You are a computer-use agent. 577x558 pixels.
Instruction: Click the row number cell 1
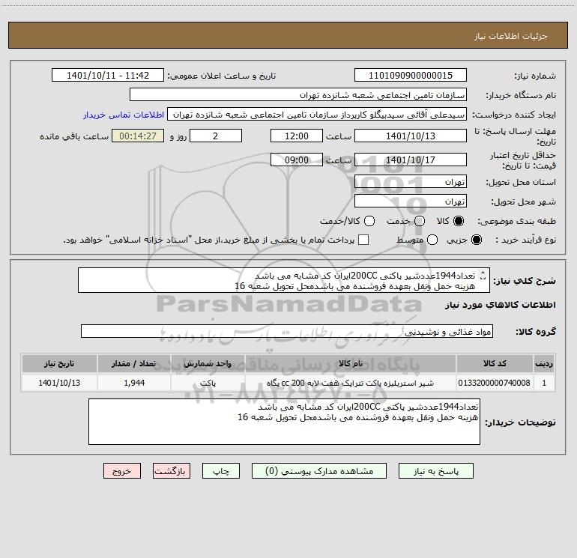544,383
